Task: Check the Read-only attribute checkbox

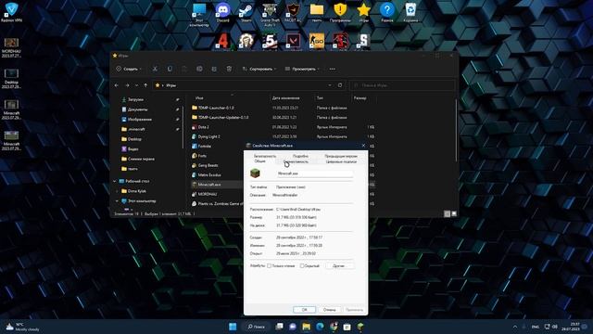Action: click(x=270, y=266)
